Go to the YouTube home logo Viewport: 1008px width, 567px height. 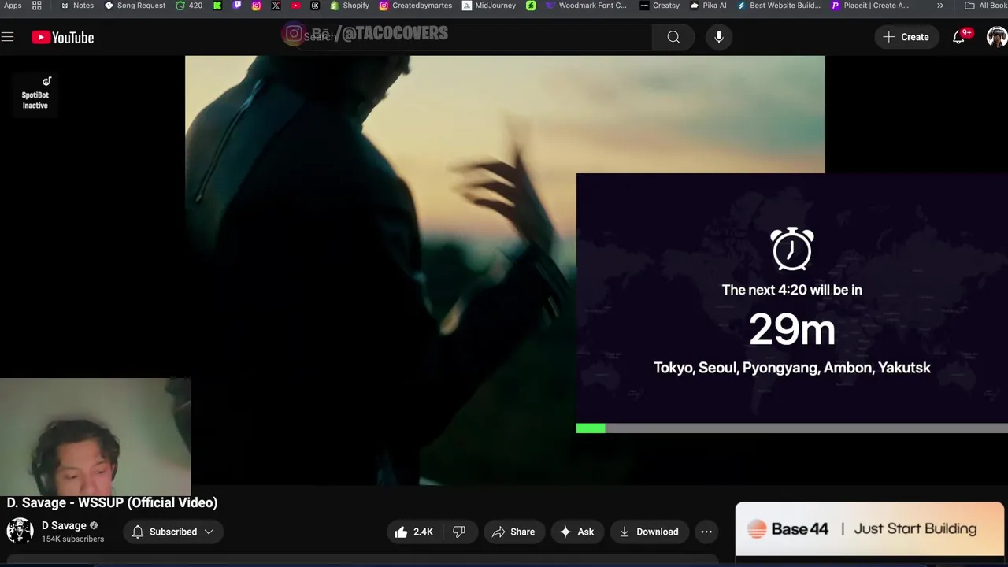click(x=62, y=37)
